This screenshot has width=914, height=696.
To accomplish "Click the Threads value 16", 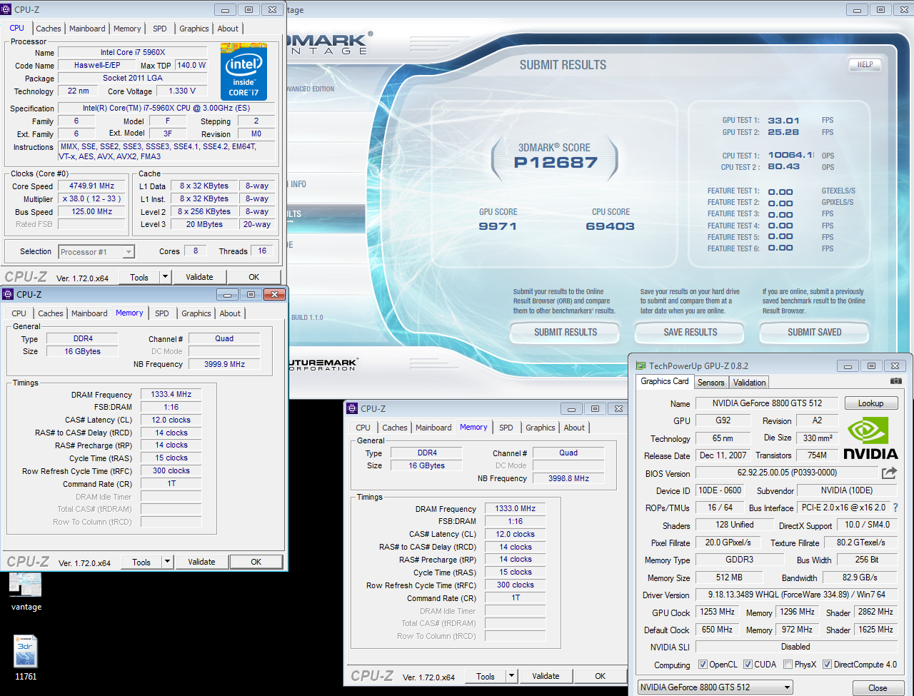I will click(x=262, y=251).
